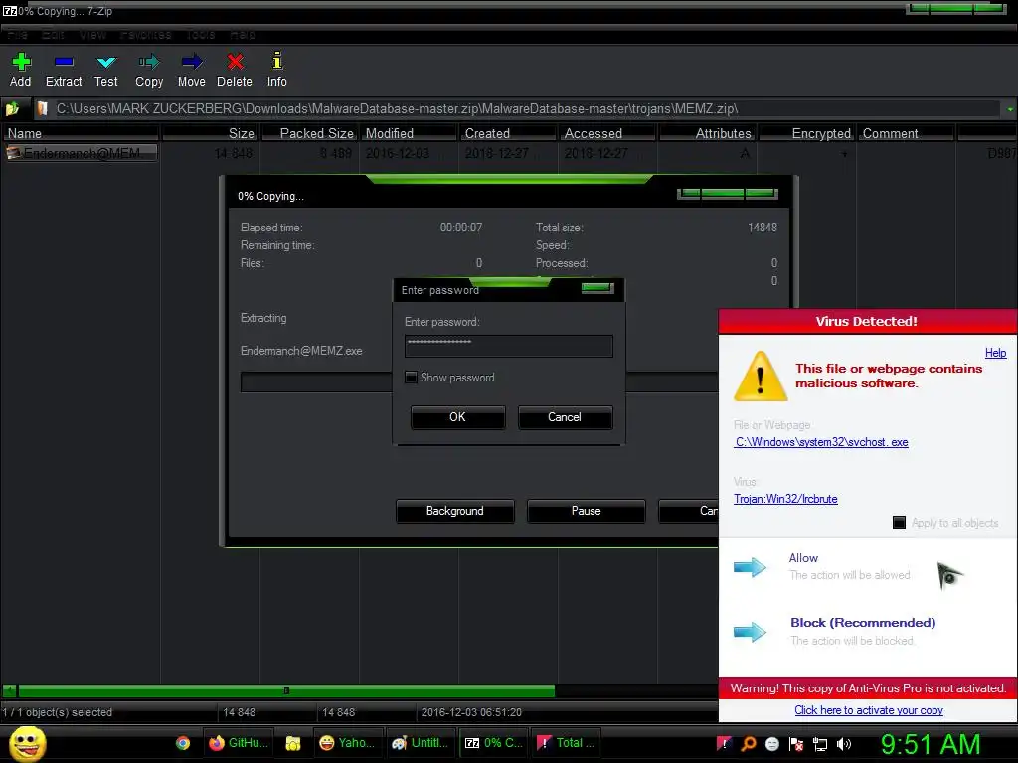This screenshot has height=763, width=1018.
Task: Open the View menu in 7-Zip
Action: (92, 35)
